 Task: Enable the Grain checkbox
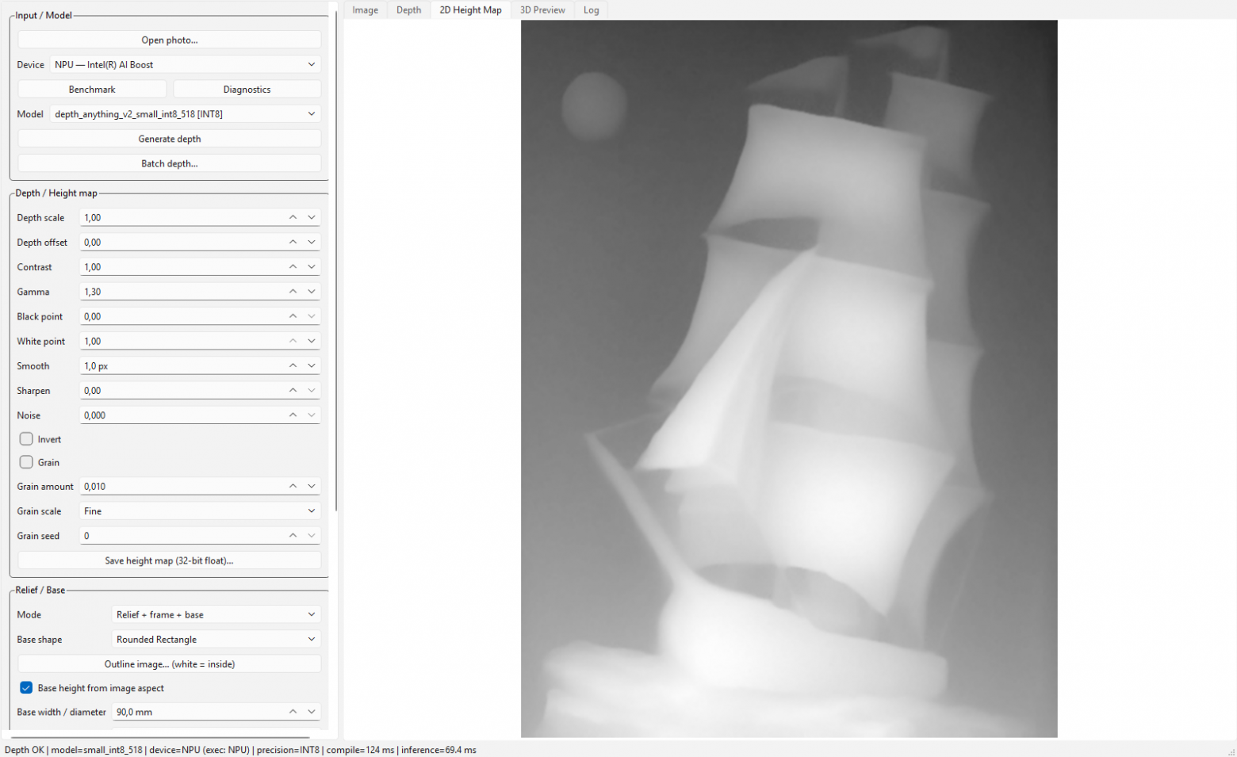point(26,462)
